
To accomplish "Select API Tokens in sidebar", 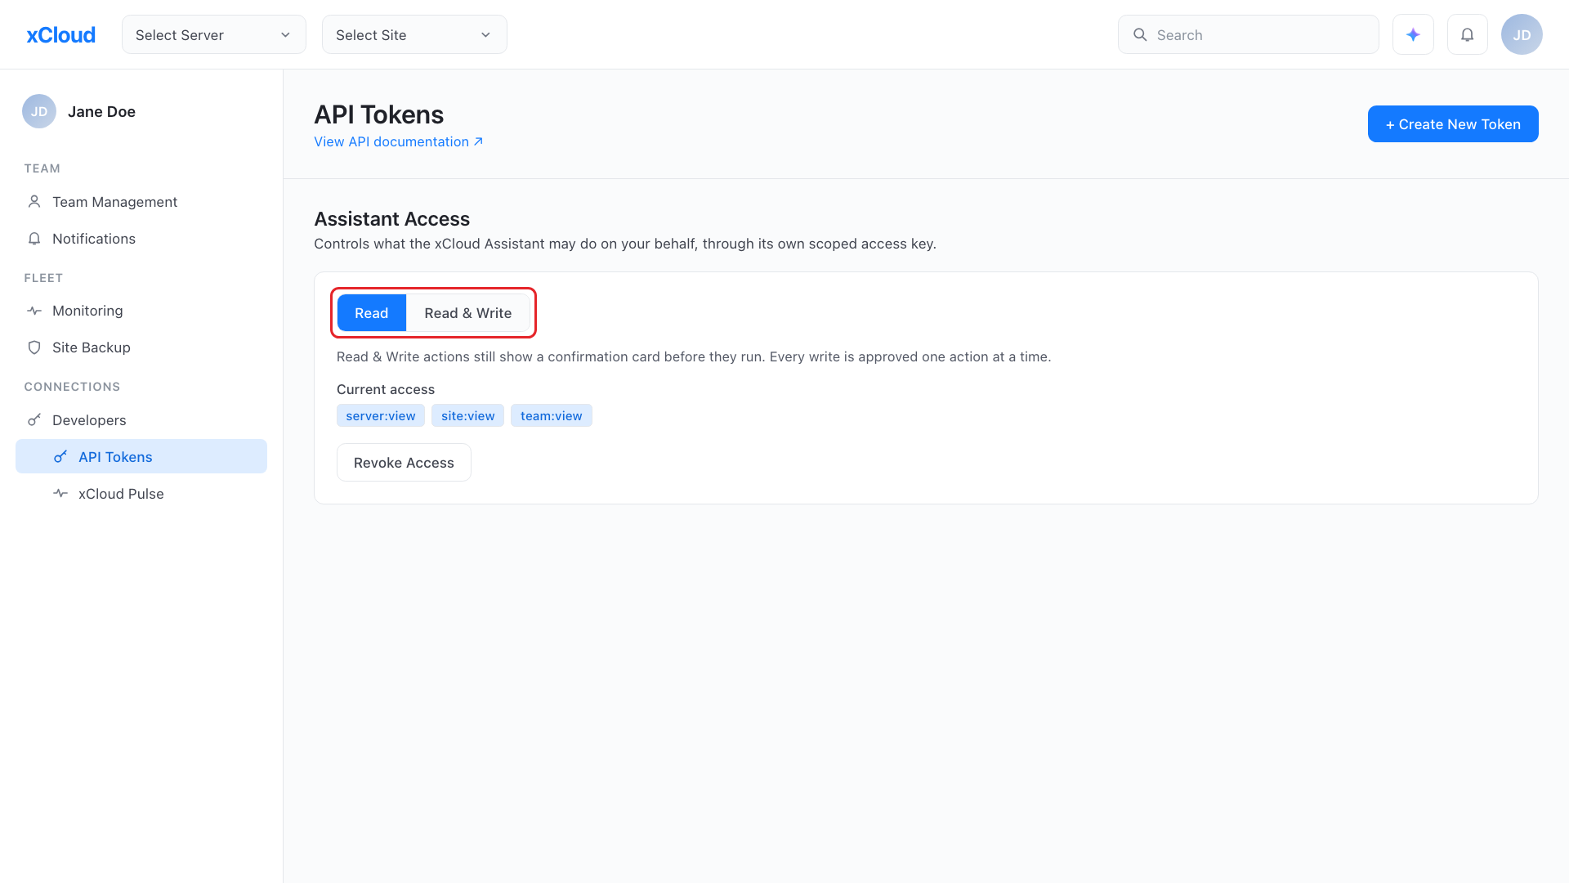I will pyautogui.click(x=141, y=456).
